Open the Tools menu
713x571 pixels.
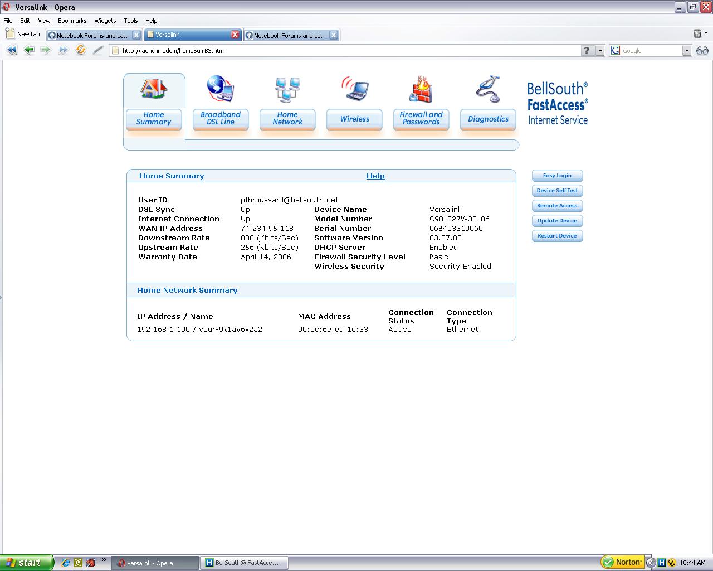tap(131, 21)
